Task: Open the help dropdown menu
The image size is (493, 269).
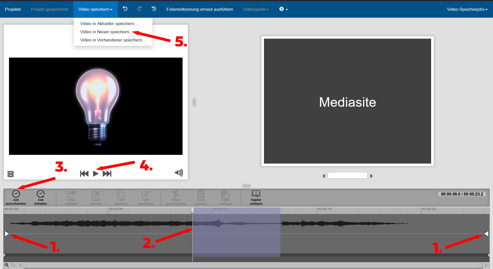Action: pos(283,9)
